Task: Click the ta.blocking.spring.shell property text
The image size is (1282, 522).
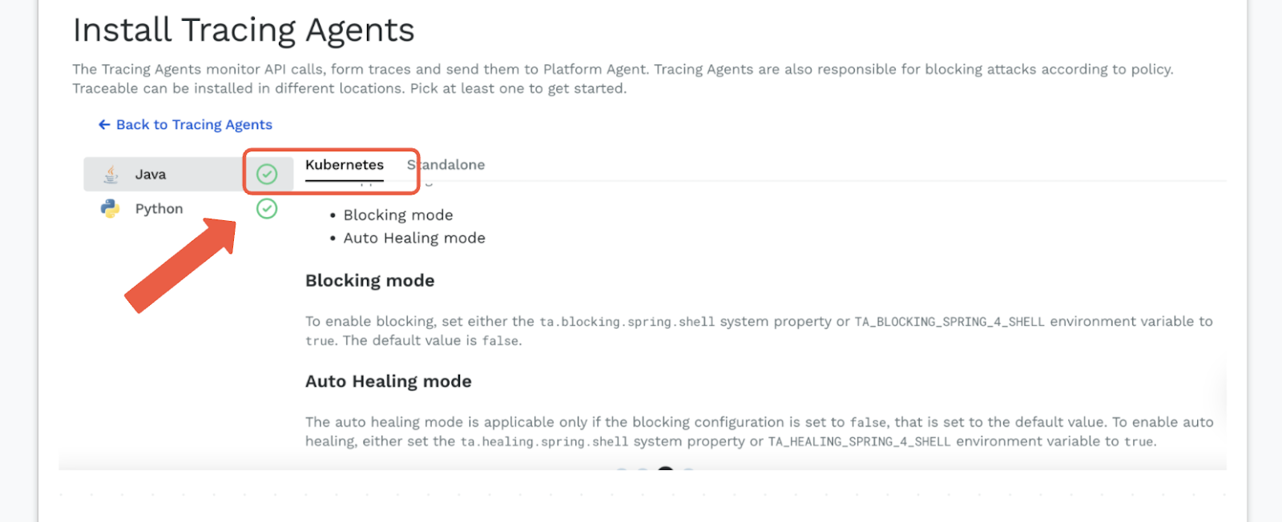Action: tap(627, 322)
